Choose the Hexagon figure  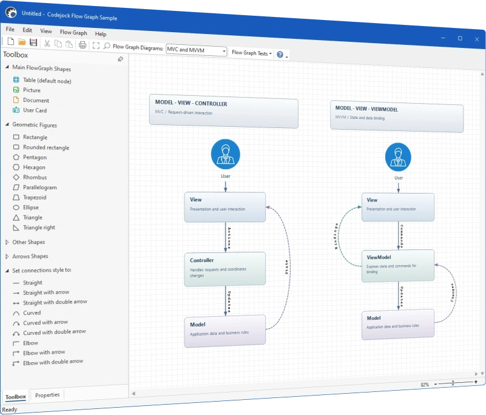pyautogui.click(x=29, y=167)
